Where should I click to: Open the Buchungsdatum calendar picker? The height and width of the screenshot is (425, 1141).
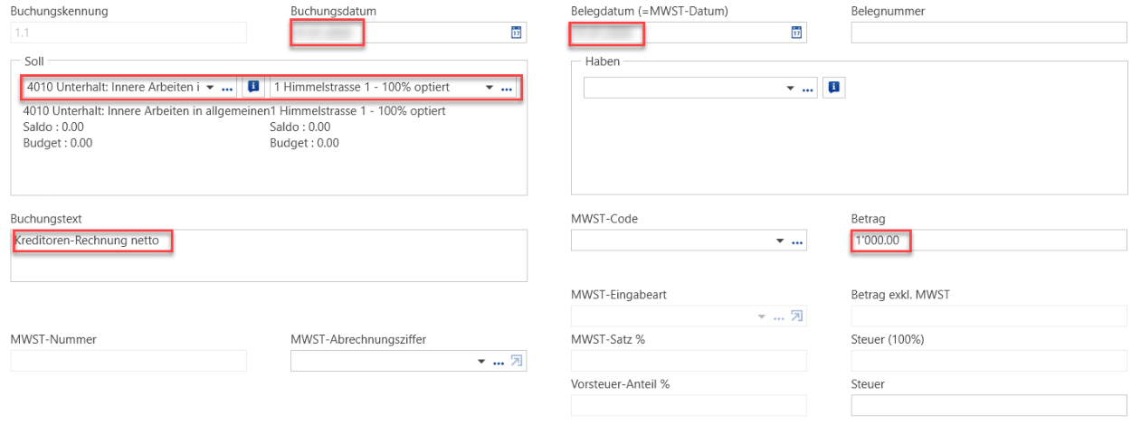tap(517, 33)
